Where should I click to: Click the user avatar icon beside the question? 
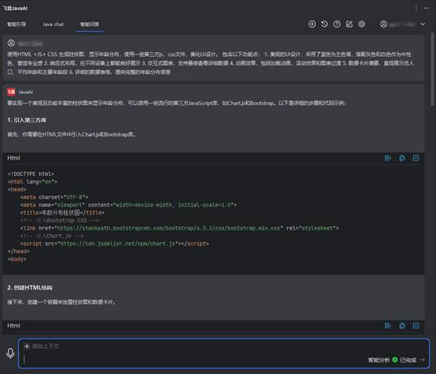tap(11, 43)
